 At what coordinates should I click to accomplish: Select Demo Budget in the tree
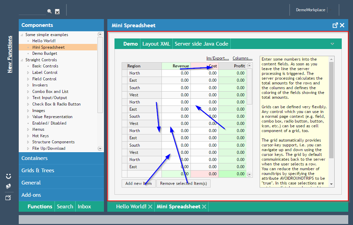45,53
